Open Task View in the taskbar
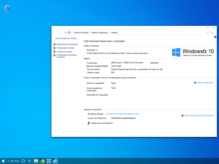The image size is (219, 164). 29,161
